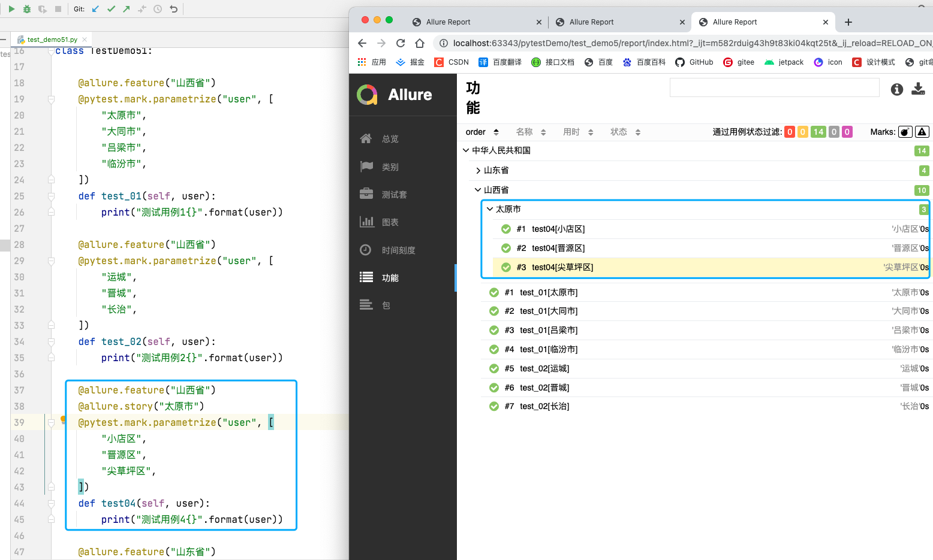Toggle the purple unknown status filter
933x560 pixels.
pos(847,132)
